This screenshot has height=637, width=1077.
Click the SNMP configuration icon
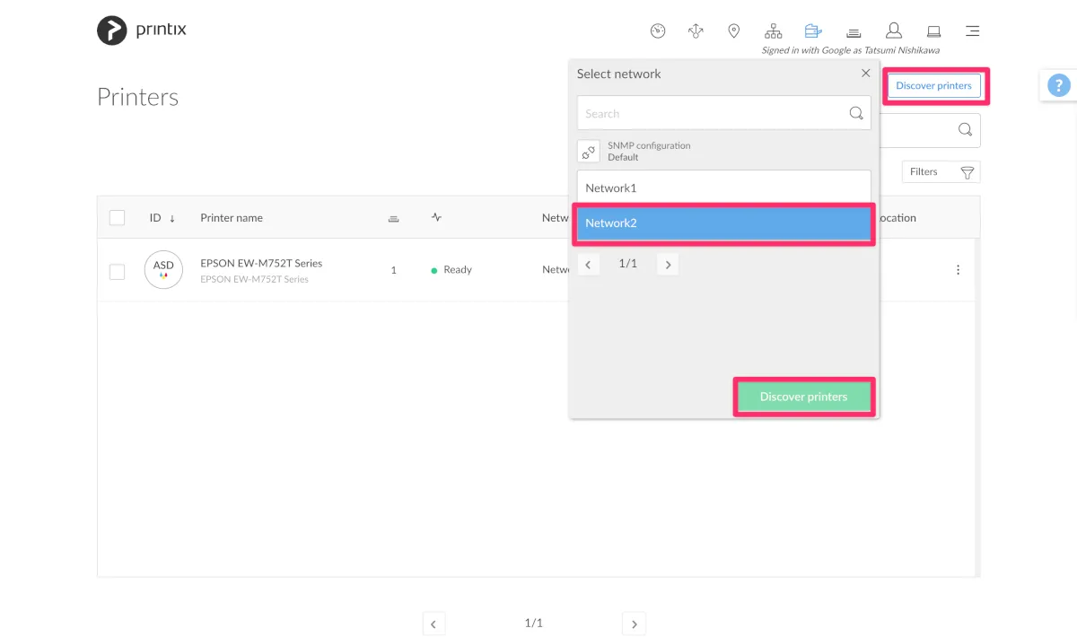pos(589,151)
